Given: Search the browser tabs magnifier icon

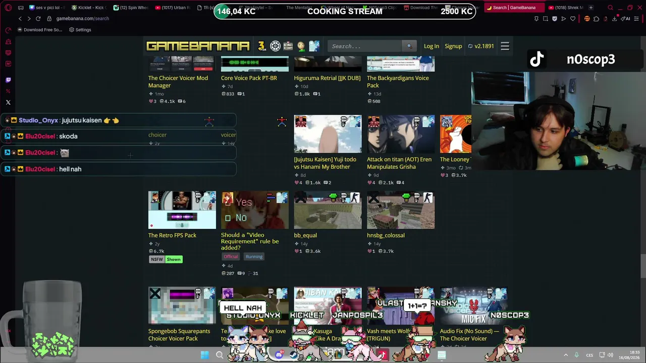Looking at the screenshot, I should 610,8.
